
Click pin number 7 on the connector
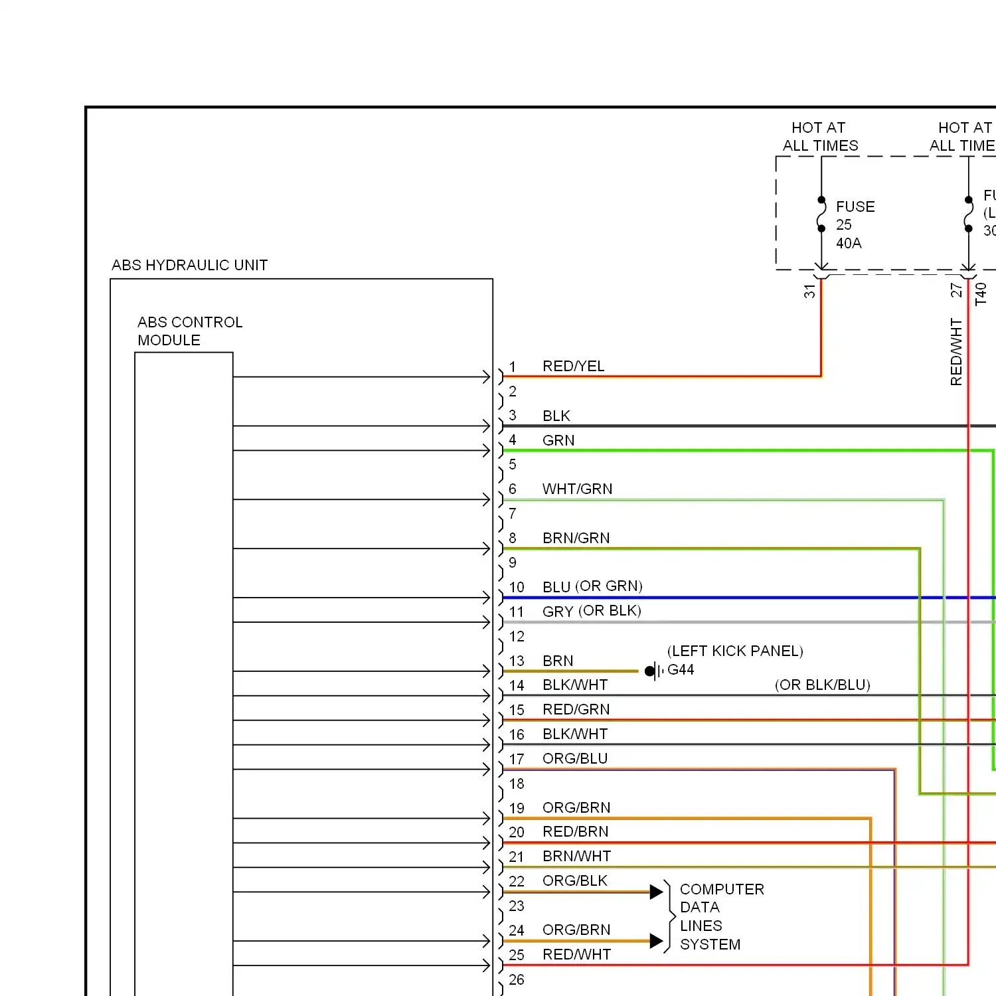[x=513, y=514]
